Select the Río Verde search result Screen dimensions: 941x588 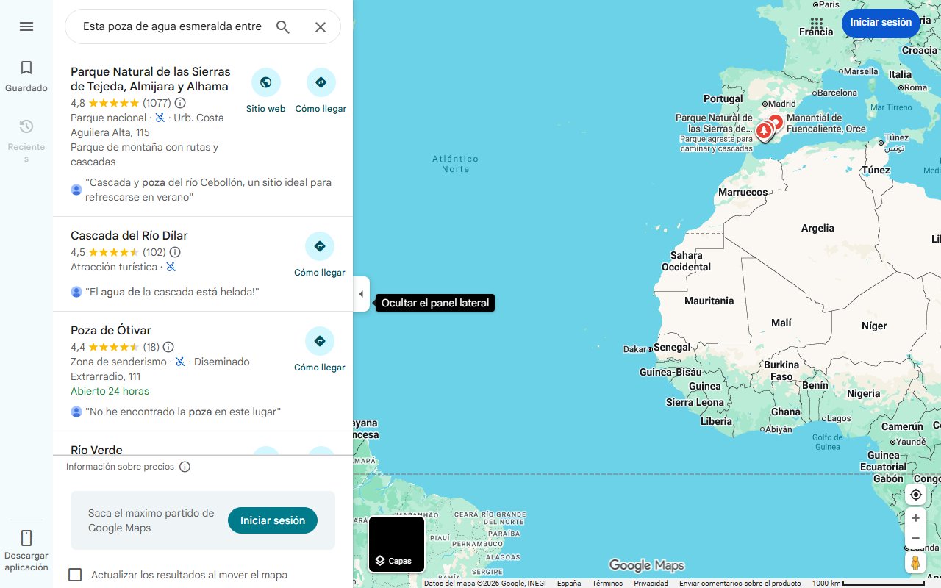click(96, 449)
